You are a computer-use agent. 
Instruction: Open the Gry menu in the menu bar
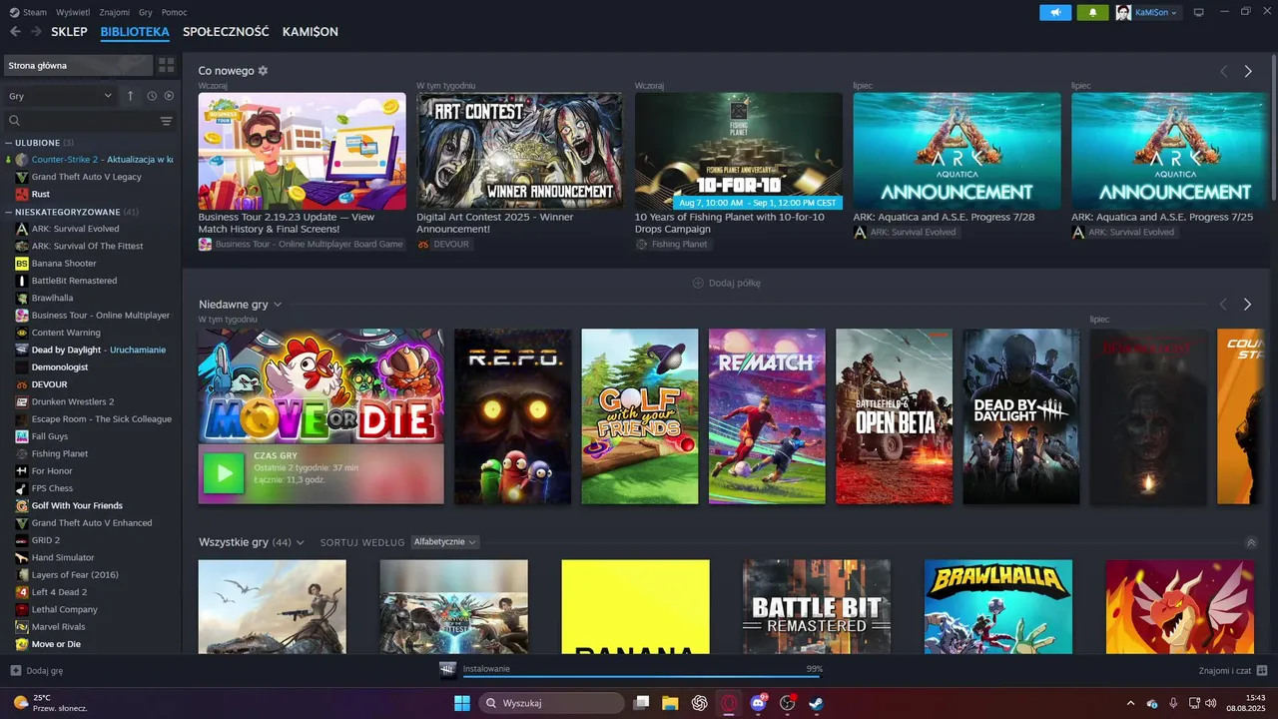point(146,12)
